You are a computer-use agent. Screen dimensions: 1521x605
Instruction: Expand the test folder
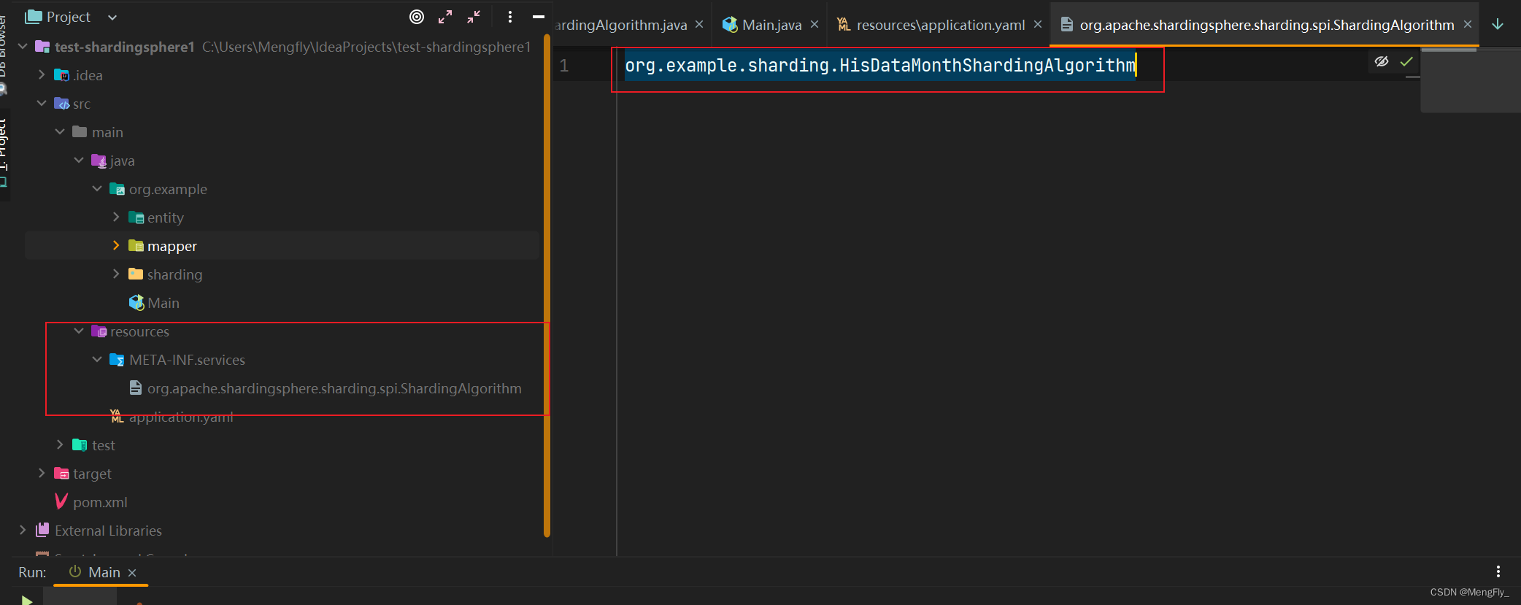pyautogui.click(x=60, y=445)
